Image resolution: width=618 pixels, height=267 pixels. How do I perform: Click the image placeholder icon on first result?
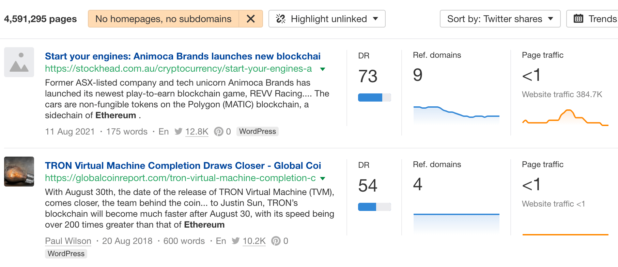19,62
